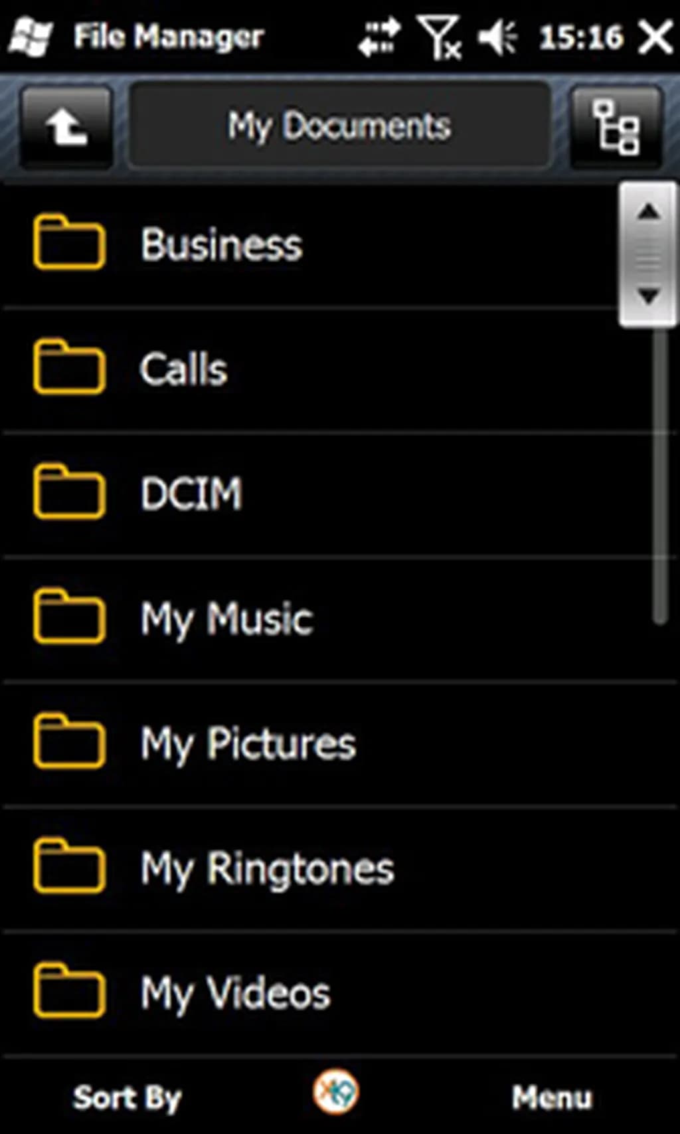This screenshot has width=680, height=1134.
Task: Click the clock showing 15:16
Action: pos(581,37)
